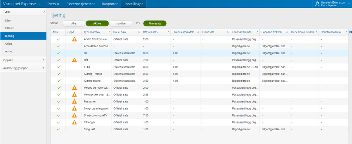Open table column settings gear

(350, 32)
